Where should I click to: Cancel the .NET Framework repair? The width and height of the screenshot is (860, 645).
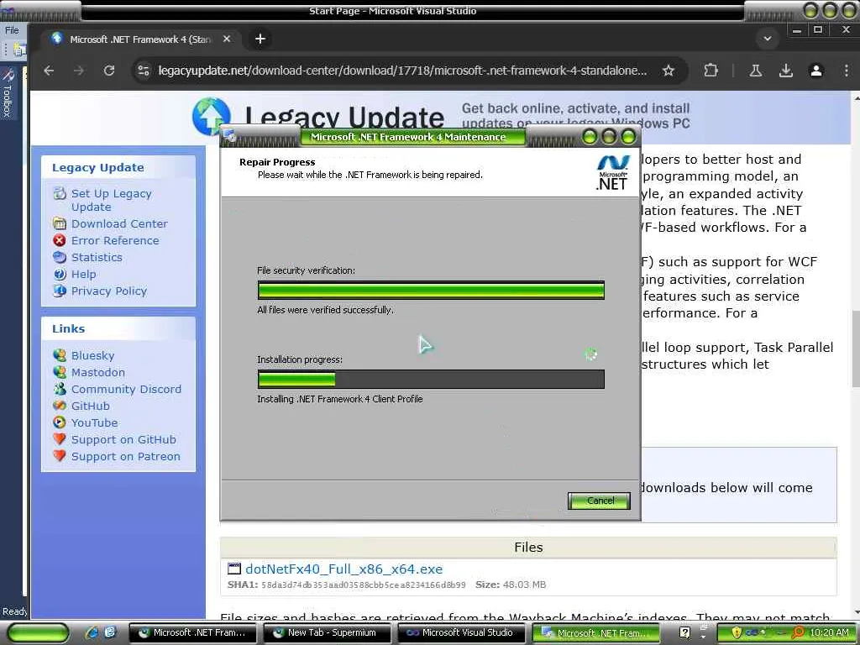(x=599, y=501)
